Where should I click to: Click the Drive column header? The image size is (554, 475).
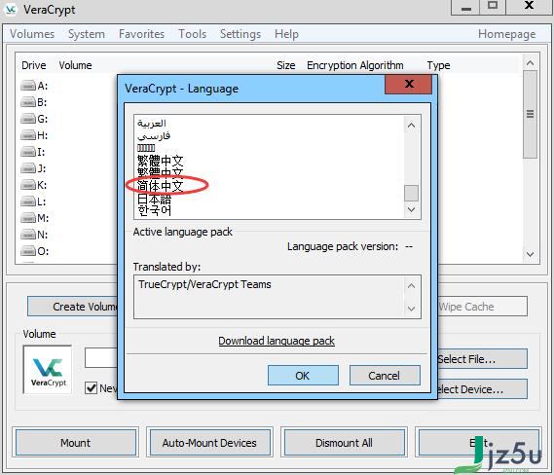[x=33, y=65]
